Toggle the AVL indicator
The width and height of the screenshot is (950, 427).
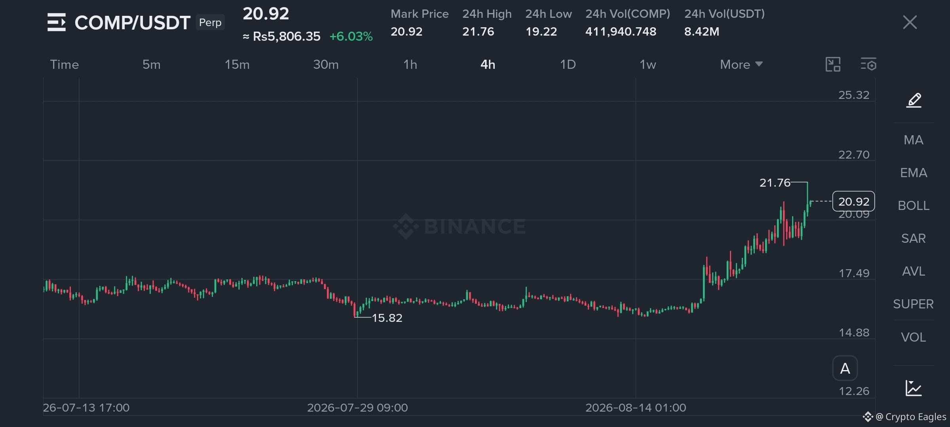tap(914, 271)
